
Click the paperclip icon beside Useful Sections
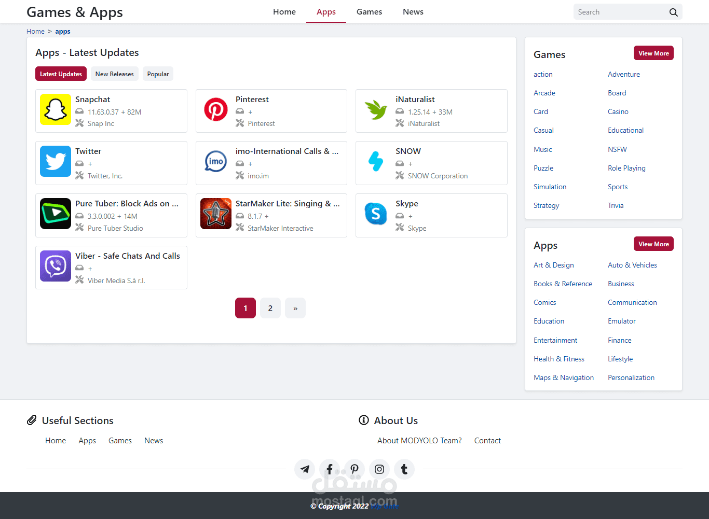(32, 420)
